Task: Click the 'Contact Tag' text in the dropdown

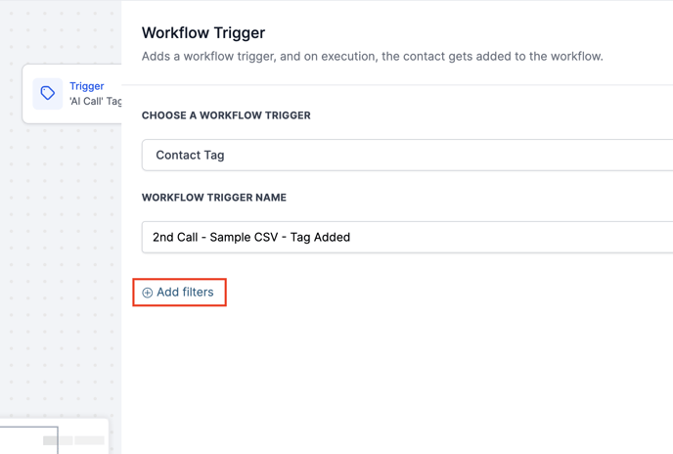Action: (x=190, y=155)
